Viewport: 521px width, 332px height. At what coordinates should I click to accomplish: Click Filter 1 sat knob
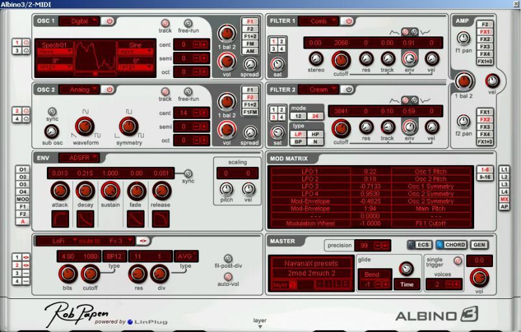[x=277, y=64]
